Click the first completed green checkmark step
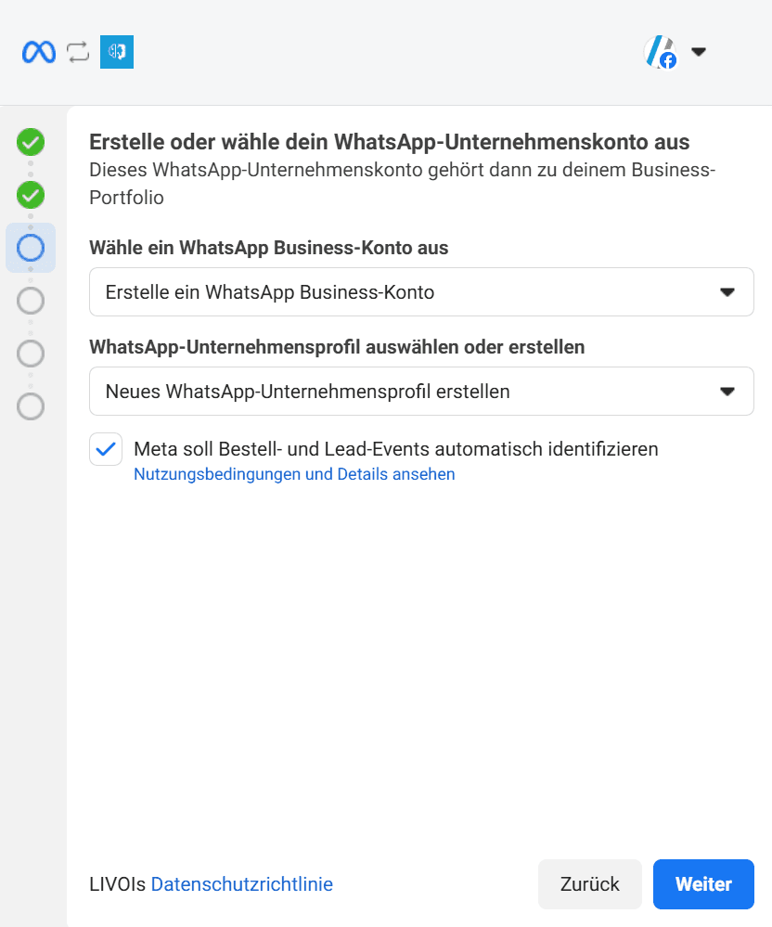 pyautogui.click(x=30, y=142)
